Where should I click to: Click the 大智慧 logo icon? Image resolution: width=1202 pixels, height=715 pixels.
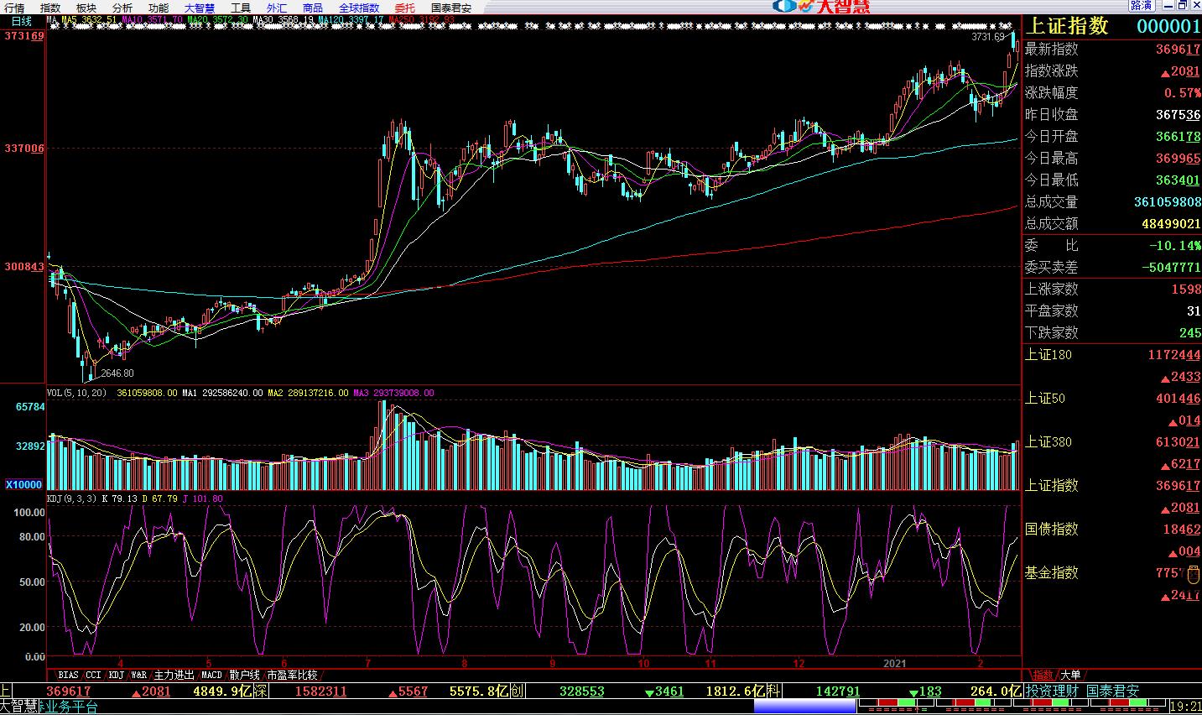click(821, 6)
